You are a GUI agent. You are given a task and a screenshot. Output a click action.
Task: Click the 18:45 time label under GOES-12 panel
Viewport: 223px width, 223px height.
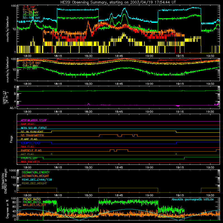pyautogui.click(x=119, y=112)
